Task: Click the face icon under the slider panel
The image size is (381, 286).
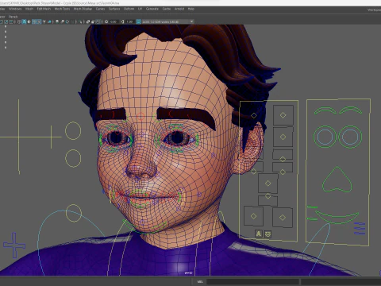Action: [x=267, y=234]
